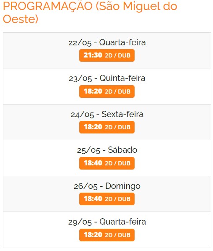213x251 pixels.
Task: Click the 29/05 - Quarta-feira date label
Action: [x=107, y=222]
